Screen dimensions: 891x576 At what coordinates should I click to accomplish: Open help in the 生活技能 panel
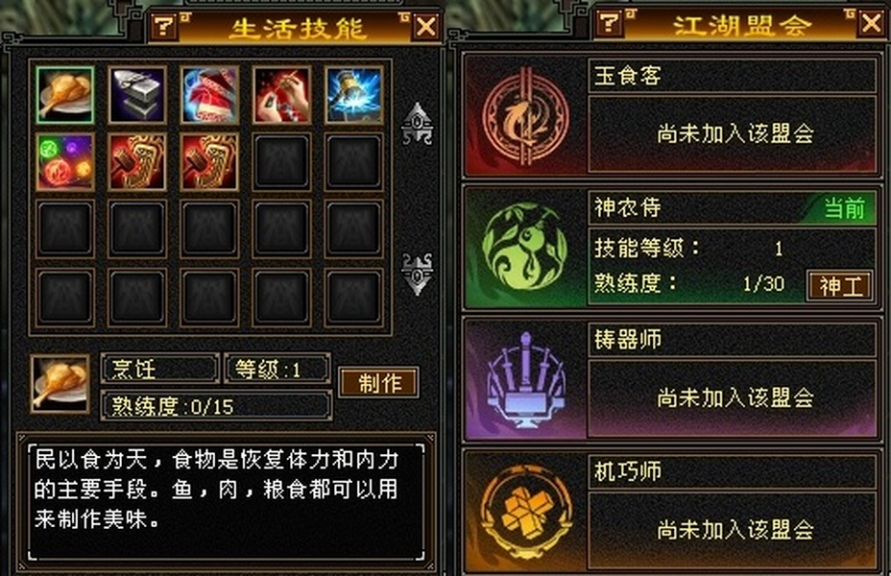pos(165,26)
